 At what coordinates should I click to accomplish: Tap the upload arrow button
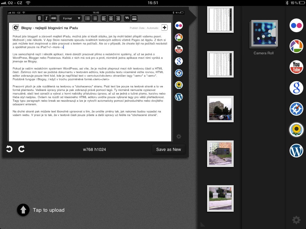coord(23,210)
